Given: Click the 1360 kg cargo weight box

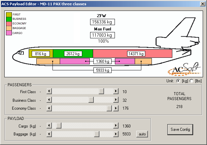Looking at the screenshot, I should click(102, 61).
